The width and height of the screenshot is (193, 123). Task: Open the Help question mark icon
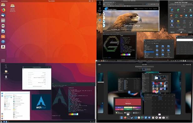pos(3,42)
